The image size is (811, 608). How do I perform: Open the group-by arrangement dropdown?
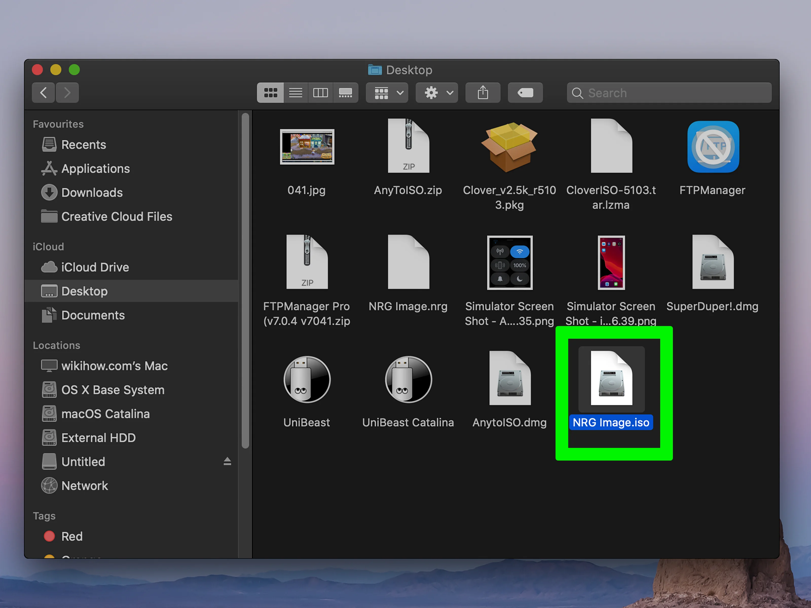point(388,93)
